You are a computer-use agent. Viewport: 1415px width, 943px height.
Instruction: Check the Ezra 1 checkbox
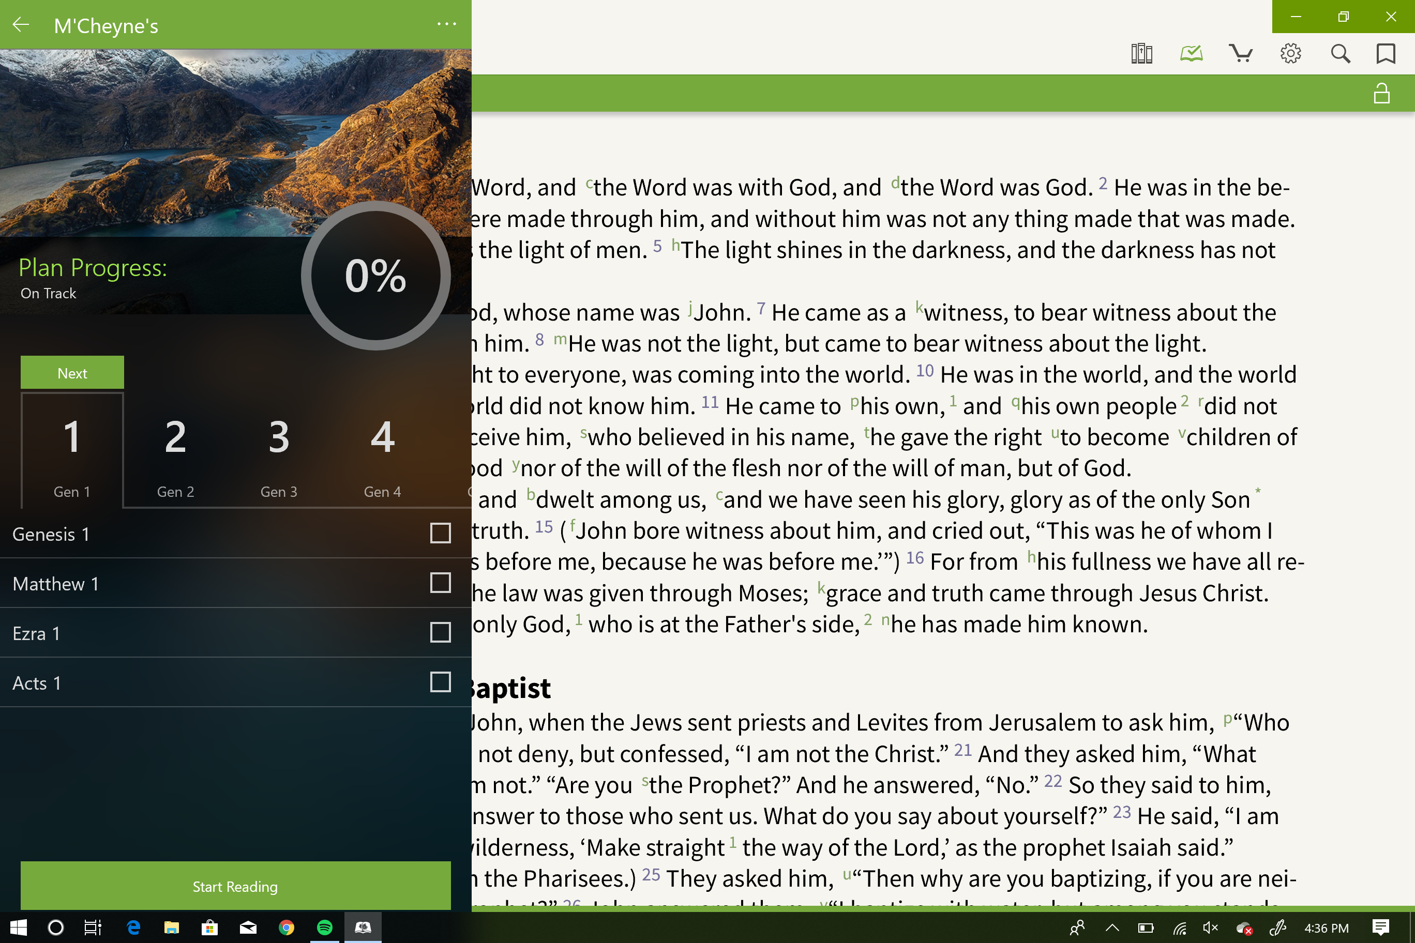point(441,633)
